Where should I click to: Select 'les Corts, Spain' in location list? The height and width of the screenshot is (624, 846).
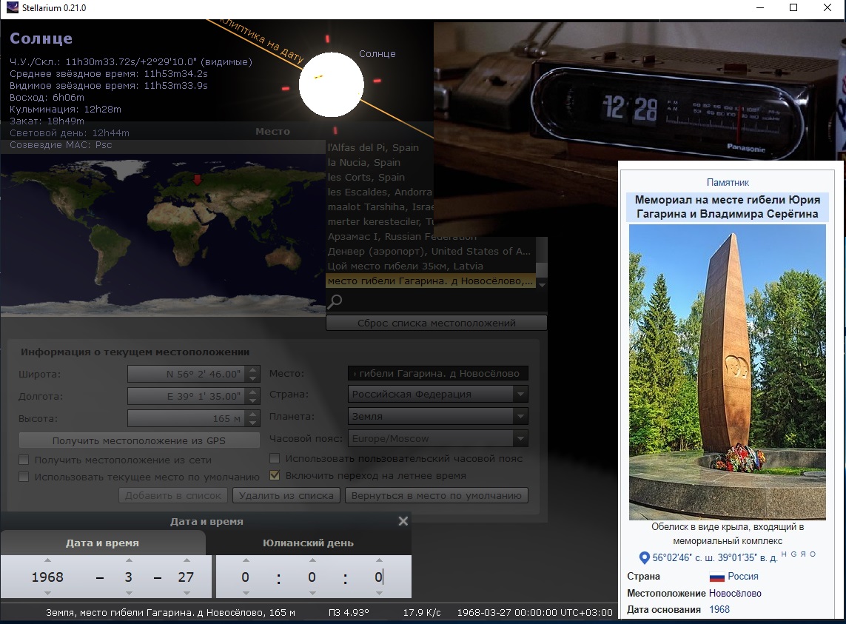366,177
